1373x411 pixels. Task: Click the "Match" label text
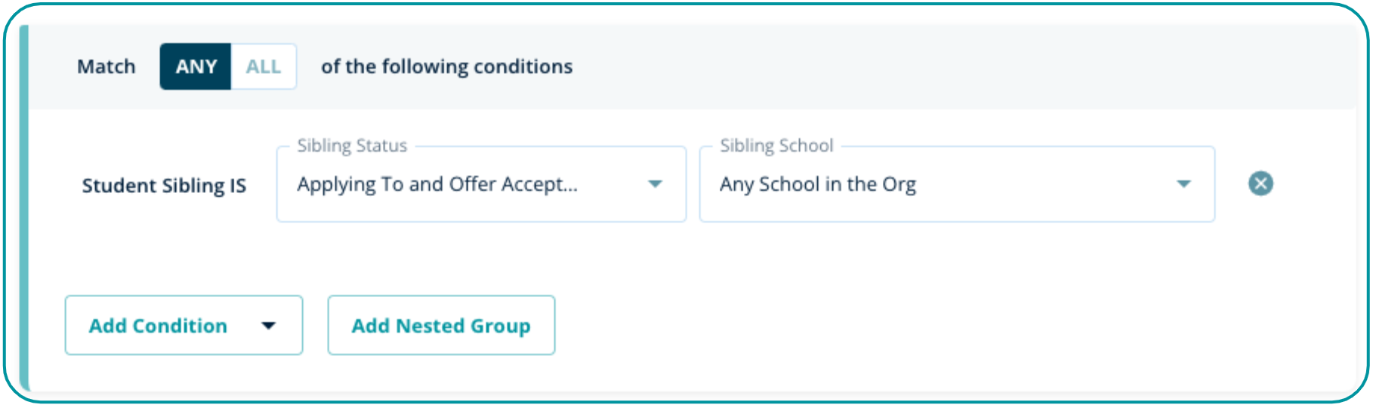[106, 67]
